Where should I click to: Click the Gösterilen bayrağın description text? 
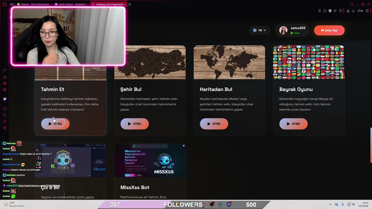306,104
